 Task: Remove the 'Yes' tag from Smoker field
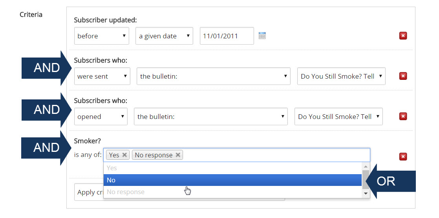point(124,155)
